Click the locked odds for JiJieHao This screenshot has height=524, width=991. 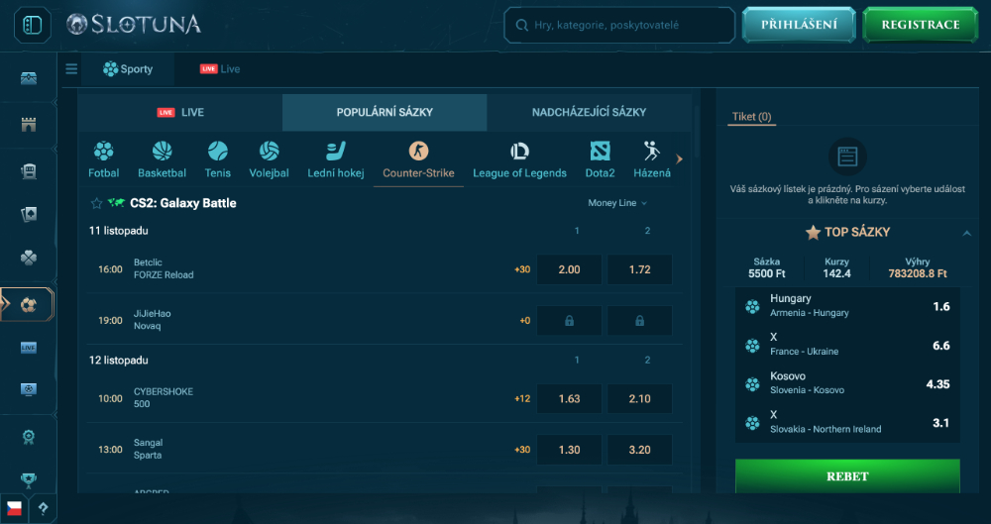[569, 321]
